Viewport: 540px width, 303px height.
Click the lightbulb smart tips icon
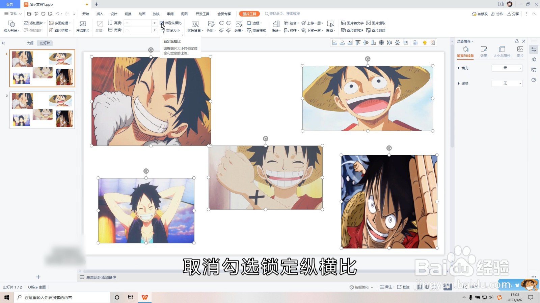[425, 43]
